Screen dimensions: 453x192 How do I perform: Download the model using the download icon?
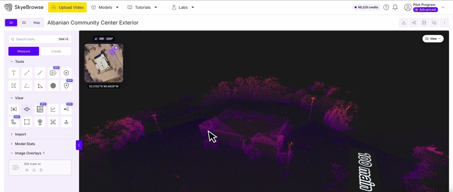(404, 23)
